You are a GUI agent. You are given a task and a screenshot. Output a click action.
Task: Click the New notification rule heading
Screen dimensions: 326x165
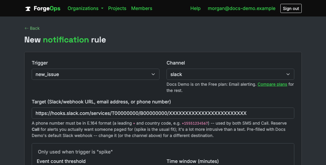pos(65,40)
